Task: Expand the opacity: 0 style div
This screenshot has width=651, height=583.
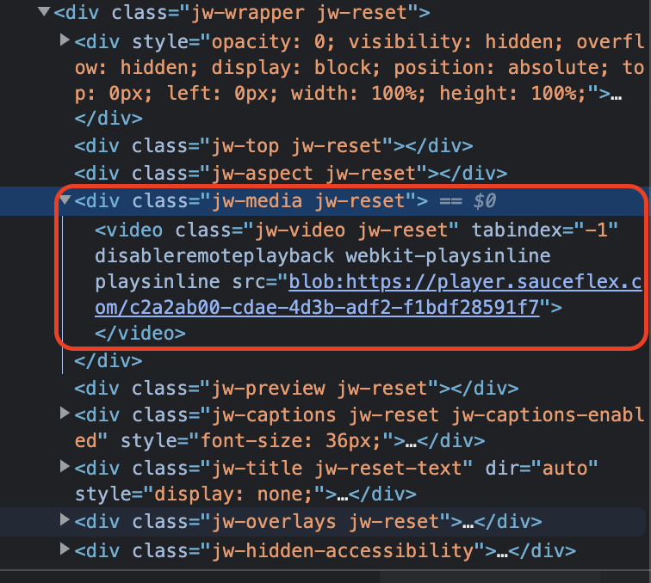Action: coord(65,40)
